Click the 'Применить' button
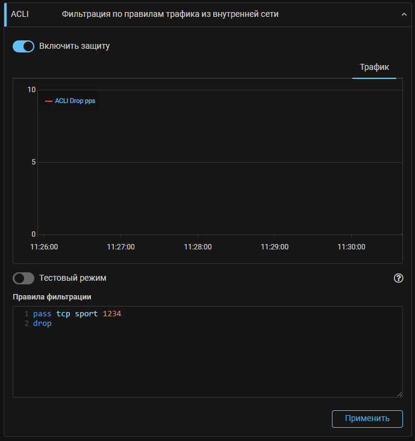 click(x=367, y=419)
